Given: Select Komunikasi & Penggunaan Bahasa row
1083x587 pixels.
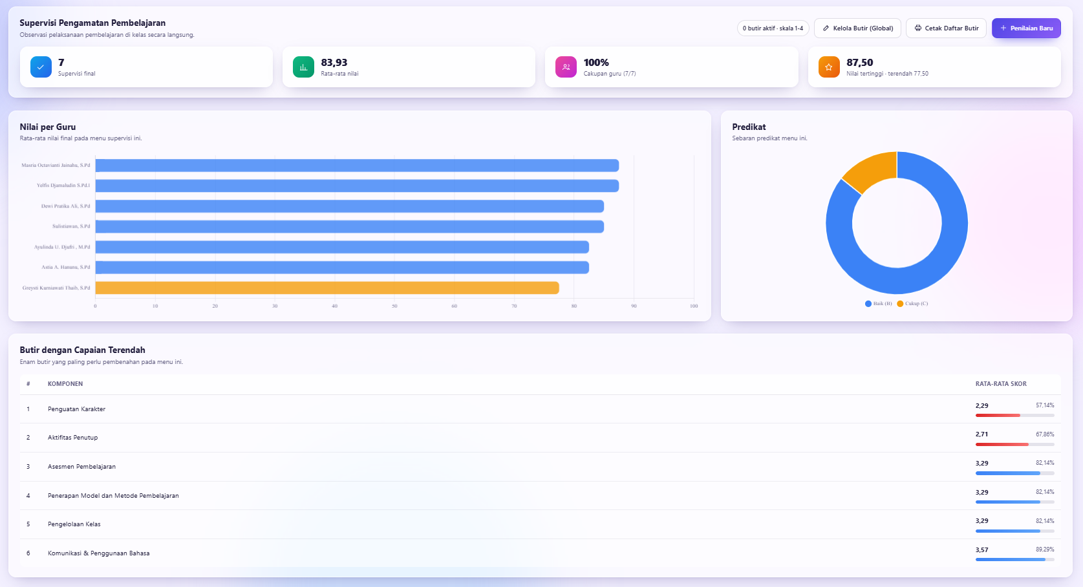Looking at the screenshot, I should coord(540,553).
